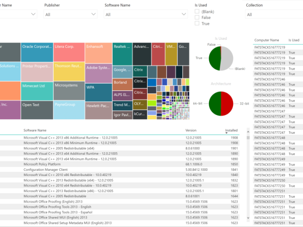Select the Trend Micro treemap tile
Viewport: 303px width, 227px height.
point(122,106)
